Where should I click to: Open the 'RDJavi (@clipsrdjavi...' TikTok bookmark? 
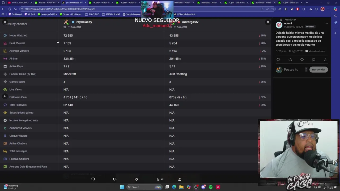185,14
